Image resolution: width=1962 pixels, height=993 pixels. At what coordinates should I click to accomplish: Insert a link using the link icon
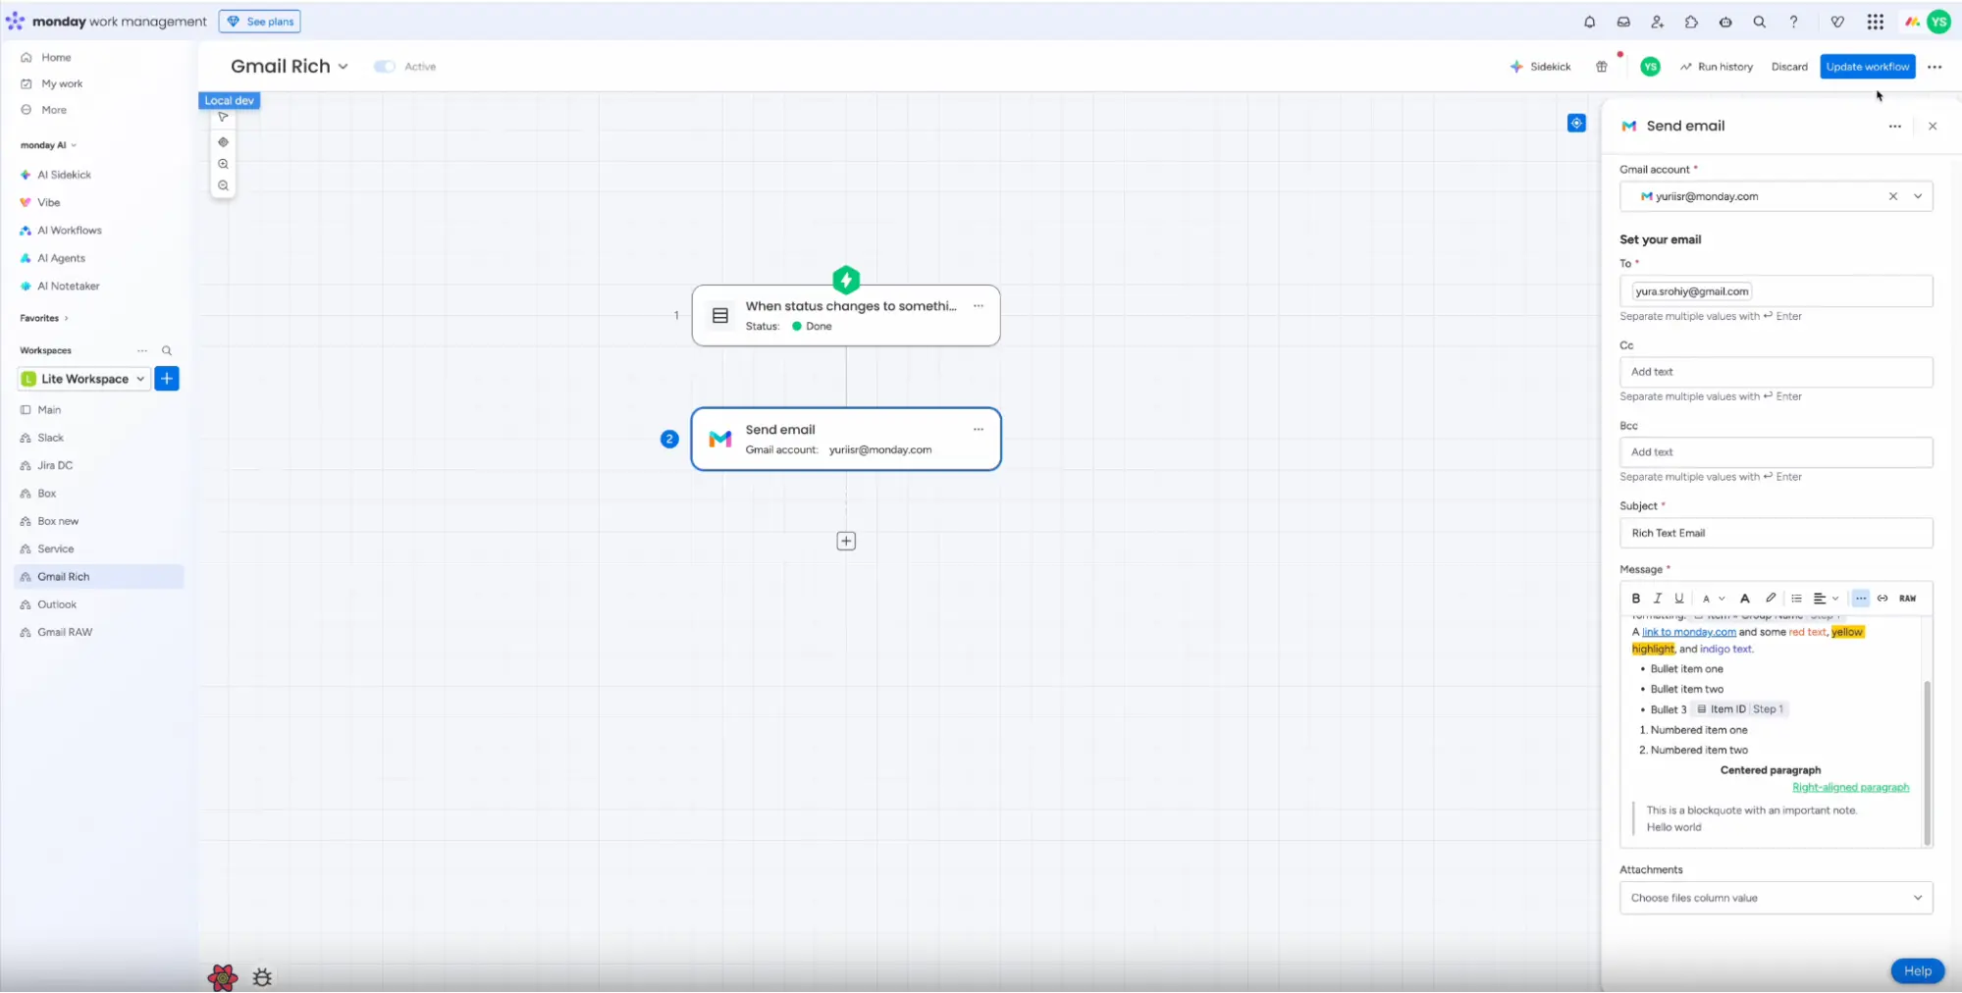tap(1882, 599)
